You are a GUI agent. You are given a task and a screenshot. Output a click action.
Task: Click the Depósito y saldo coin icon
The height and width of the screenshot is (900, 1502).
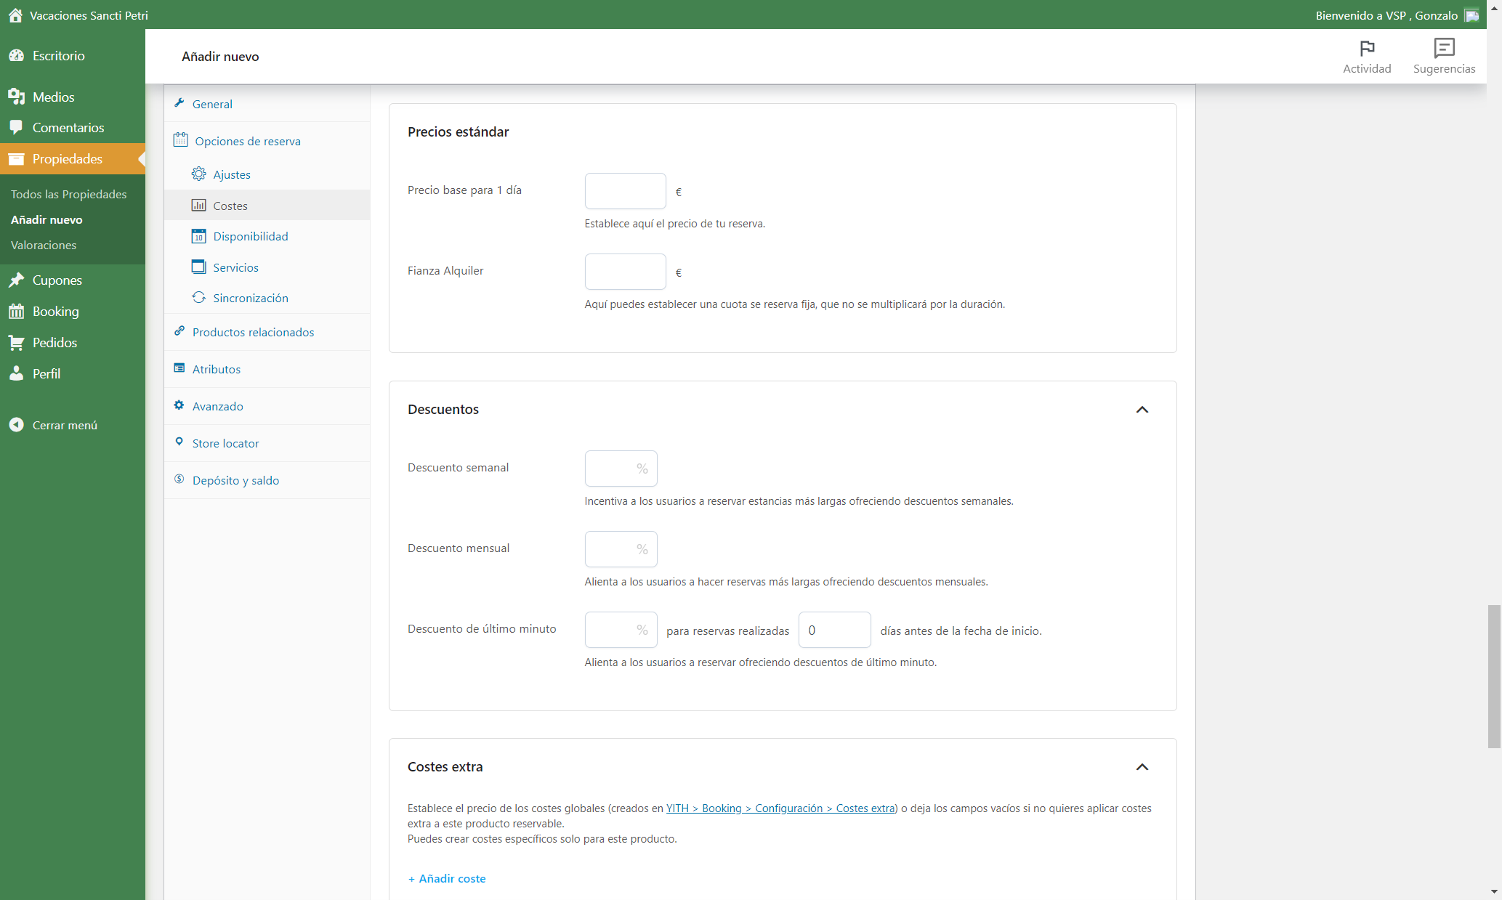[179, 479]
